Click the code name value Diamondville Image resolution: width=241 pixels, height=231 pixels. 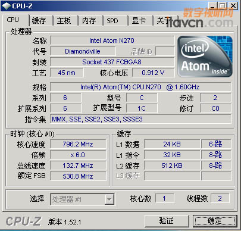click(x=83, y=51)
